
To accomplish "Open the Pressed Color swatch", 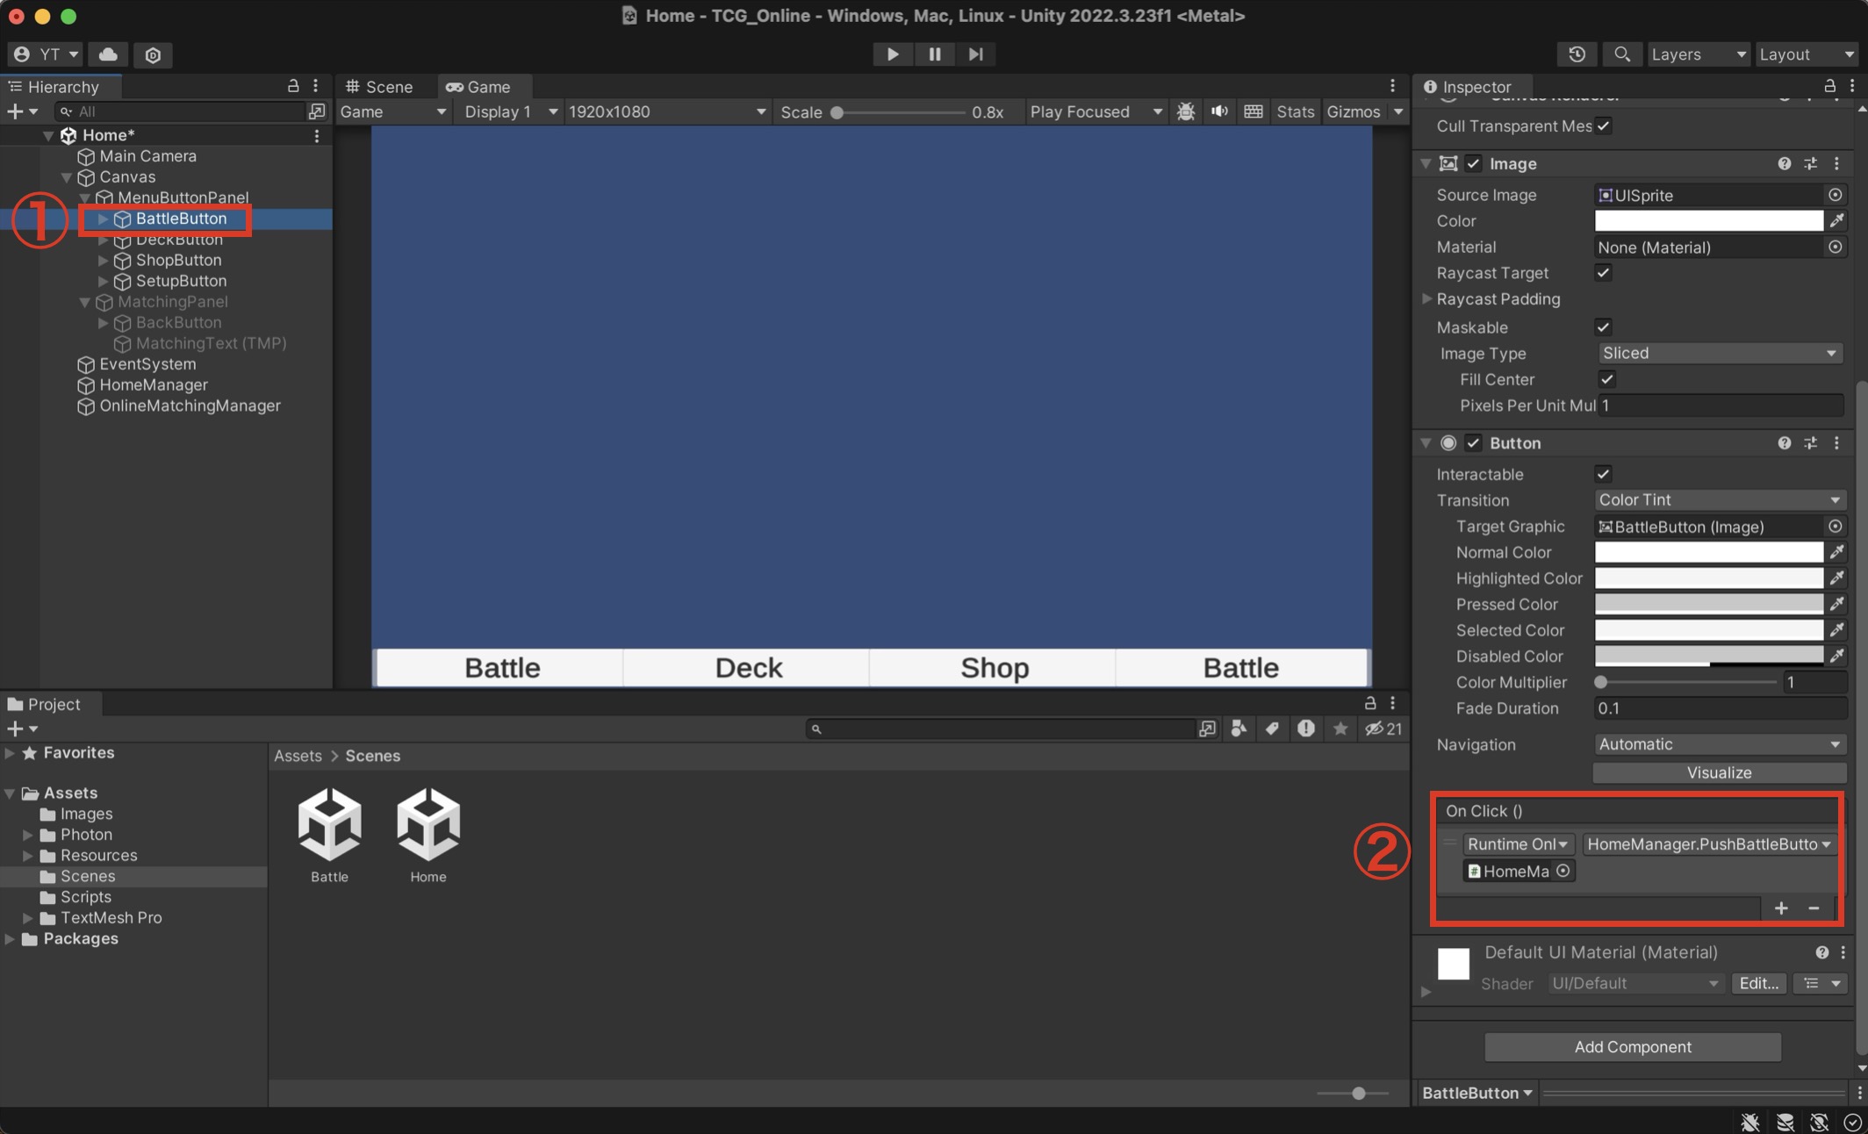I will tap(1707, 604).
